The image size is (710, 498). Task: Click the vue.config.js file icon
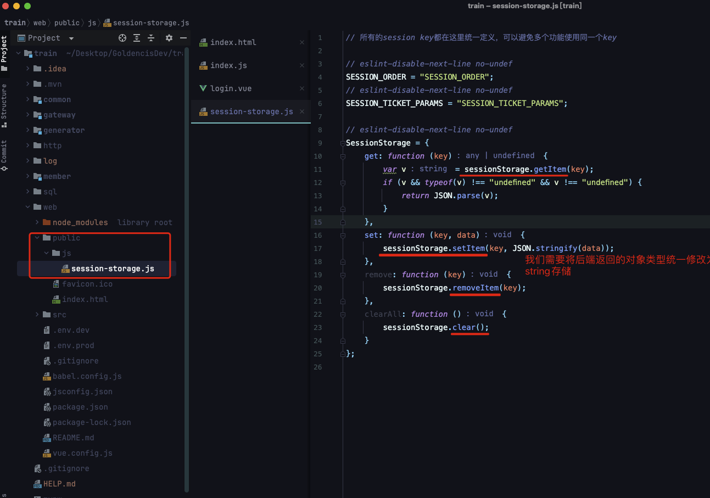click(x=47, y=453)
